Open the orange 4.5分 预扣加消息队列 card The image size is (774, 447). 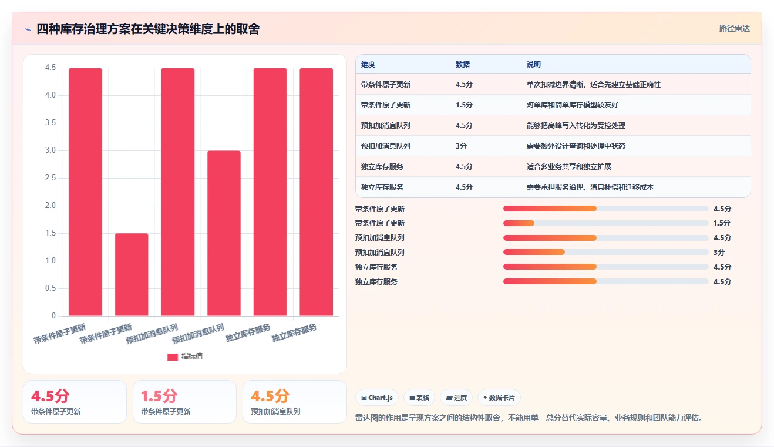point(294,402)
